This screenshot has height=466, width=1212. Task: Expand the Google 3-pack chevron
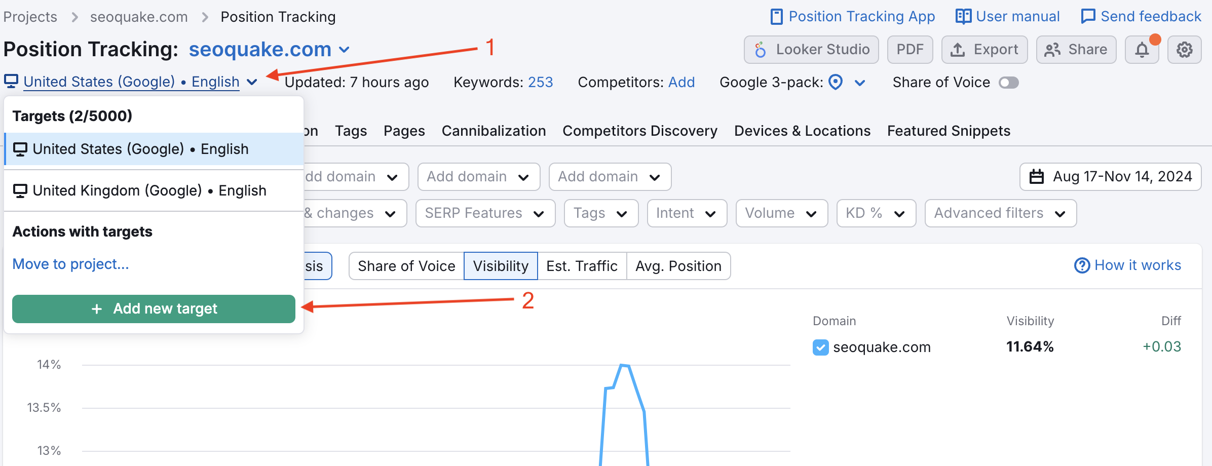click(x=860, y=83)
